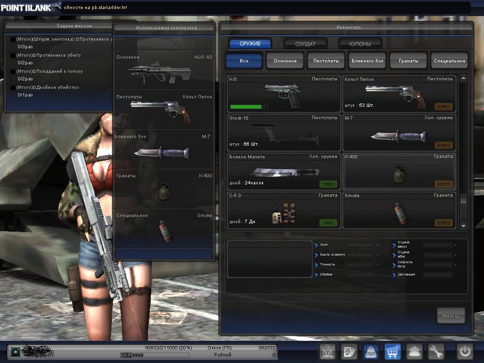Open the friends community icon

(x=414, y=351)
